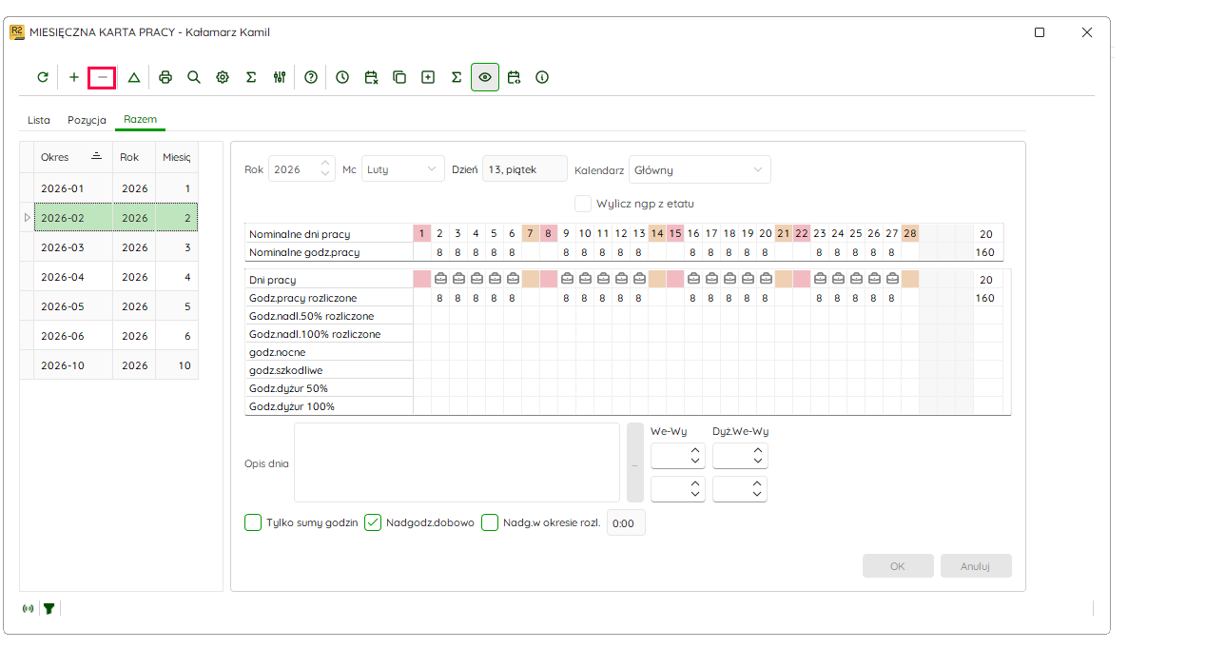Image resolution: width=1225 pixels, height=649 pixels.
Task: Click the sigma icon next to the gear
Action: [x=251, y=77]
